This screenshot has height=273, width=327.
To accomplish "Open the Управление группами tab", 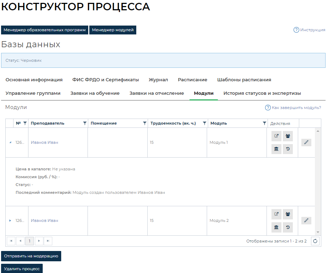I will point(33,93).
